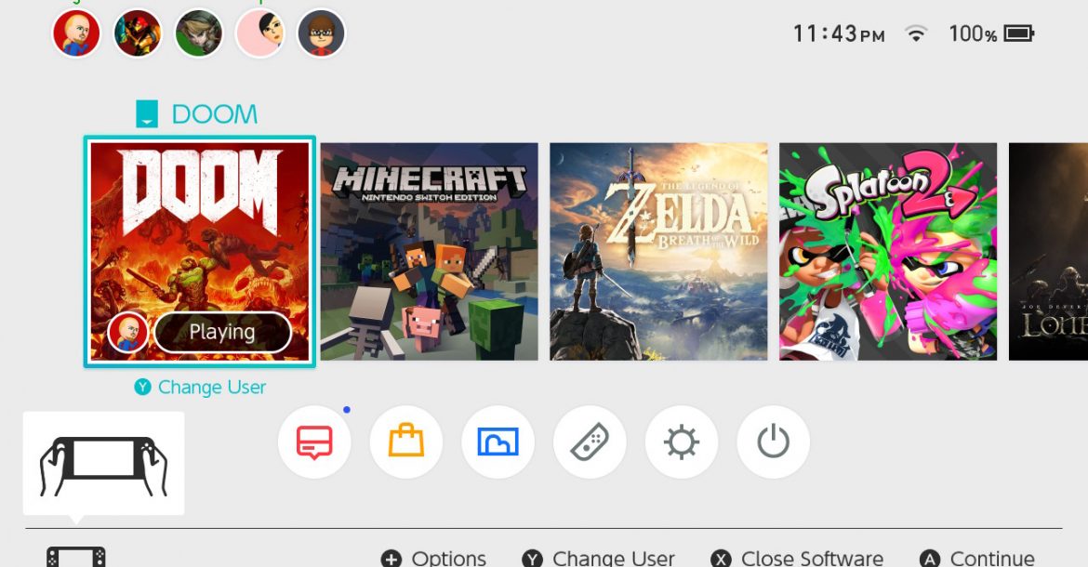Select the first Mii user avatar
This screenshot has height=567, width=1088.
[x=76, y=34]
